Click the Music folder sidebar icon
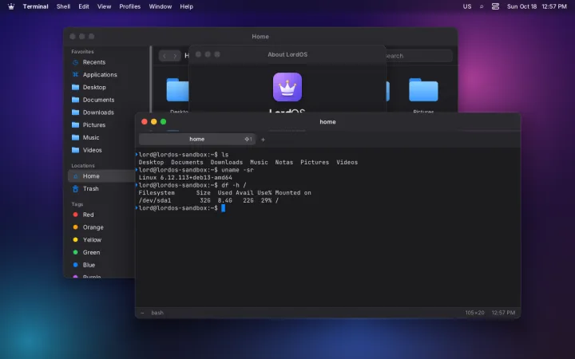This screenshot has height=359, width=575. [75, 137]
